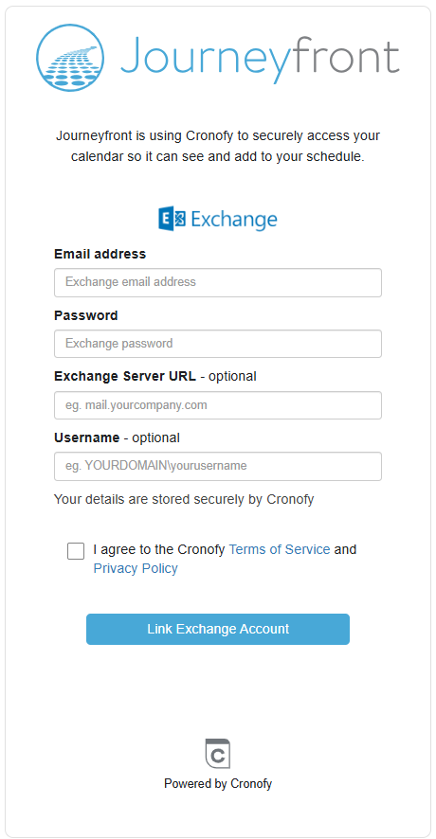Click the Email address label
Screen dimensions: 436x839
pyautogui.click(x=100, y=254)
